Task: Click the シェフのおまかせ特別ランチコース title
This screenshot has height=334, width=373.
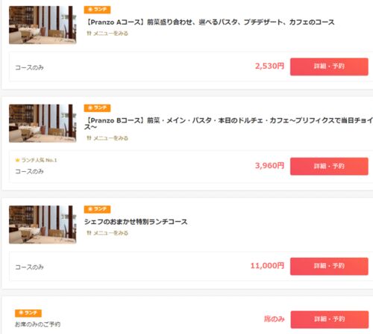Action: coord(136,222)
